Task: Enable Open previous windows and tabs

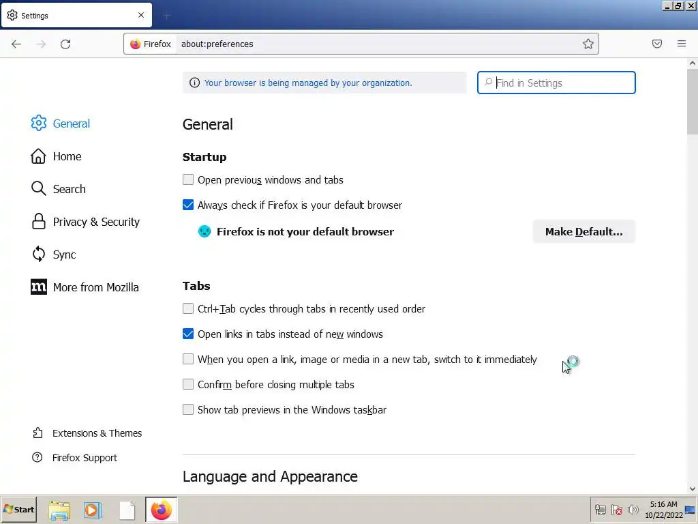Action: click(188, 179)
